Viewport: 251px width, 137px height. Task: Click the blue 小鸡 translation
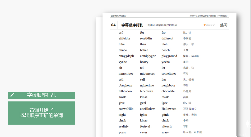[186, 121]
